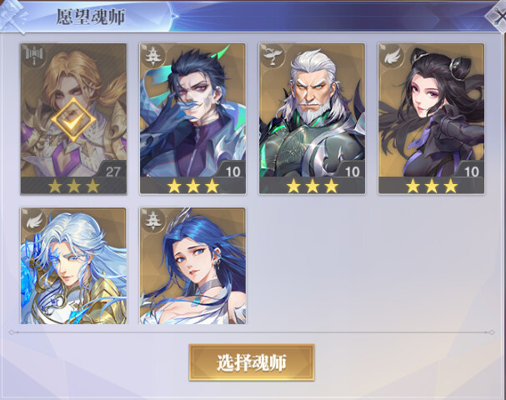Toggle the golden checkmark diamond on first card
The image size is (506, 400).
click(x=73, y=119)
